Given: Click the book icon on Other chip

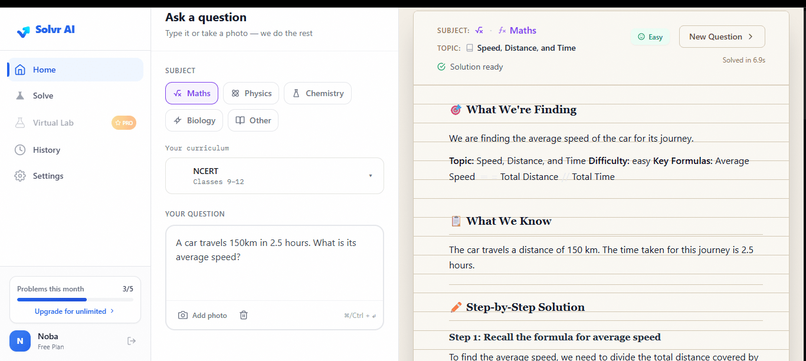Looking at the screenshot, I should pos(240,120).
